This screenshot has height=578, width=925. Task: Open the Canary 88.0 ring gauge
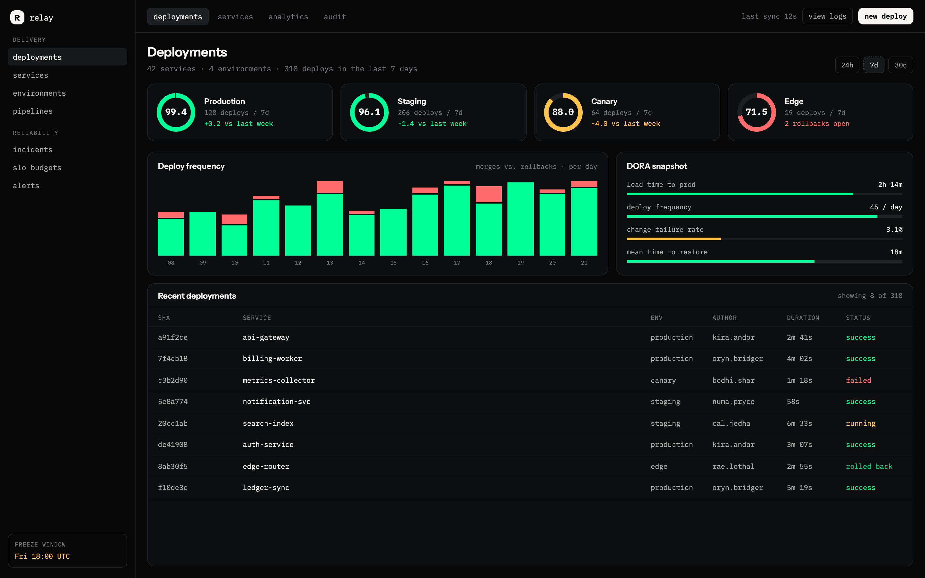tap(563, 112)
